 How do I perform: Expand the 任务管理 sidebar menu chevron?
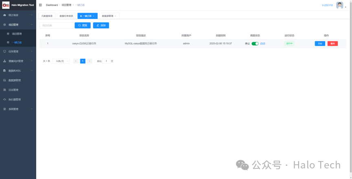(32, 51)
